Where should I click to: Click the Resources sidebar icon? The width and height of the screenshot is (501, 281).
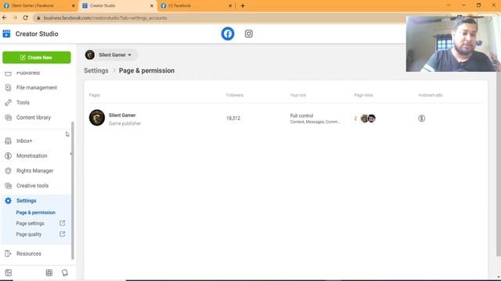[8, 254]
